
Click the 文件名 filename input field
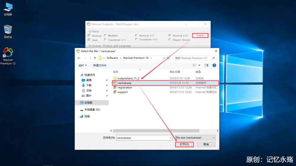pyautogui.click(x=143, y=138)
